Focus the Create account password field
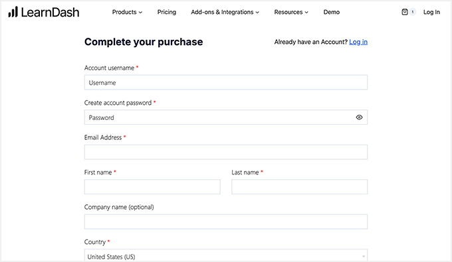452x262 pixels. tap(226, 117)
